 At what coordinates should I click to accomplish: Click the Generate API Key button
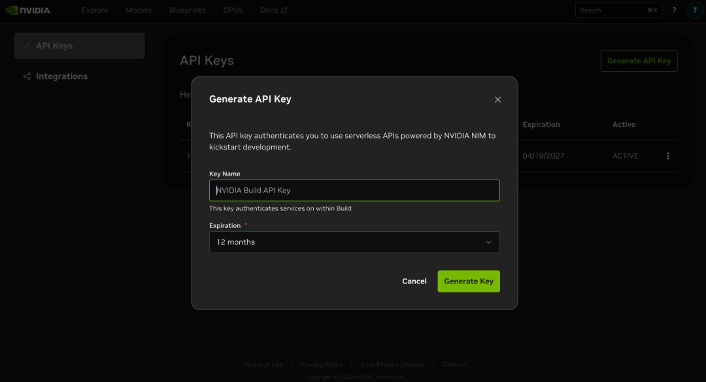pos(639,61)
